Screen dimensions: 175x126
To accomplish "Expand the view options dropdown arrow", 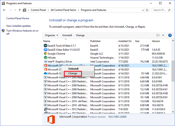I will 163,35.
